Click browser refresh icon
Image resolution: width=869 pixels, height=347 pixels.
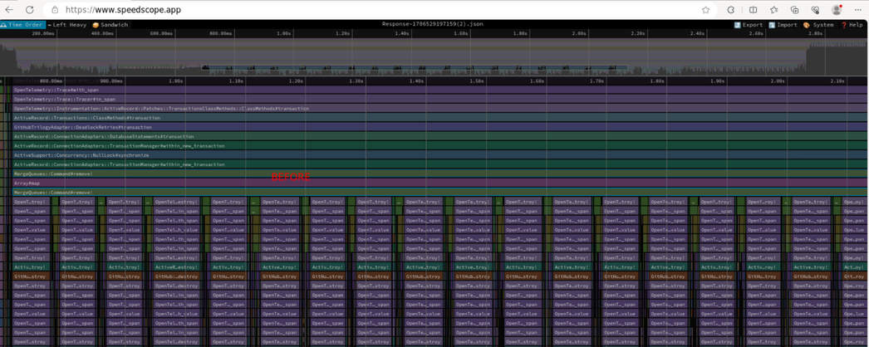(30, 10)
